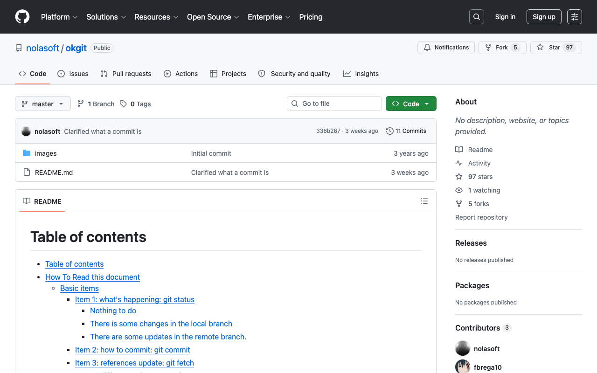Image resolution: width=597 pixels, height=373 pixels.
Task: Click the Sign up button
Action: pos(544,17)
